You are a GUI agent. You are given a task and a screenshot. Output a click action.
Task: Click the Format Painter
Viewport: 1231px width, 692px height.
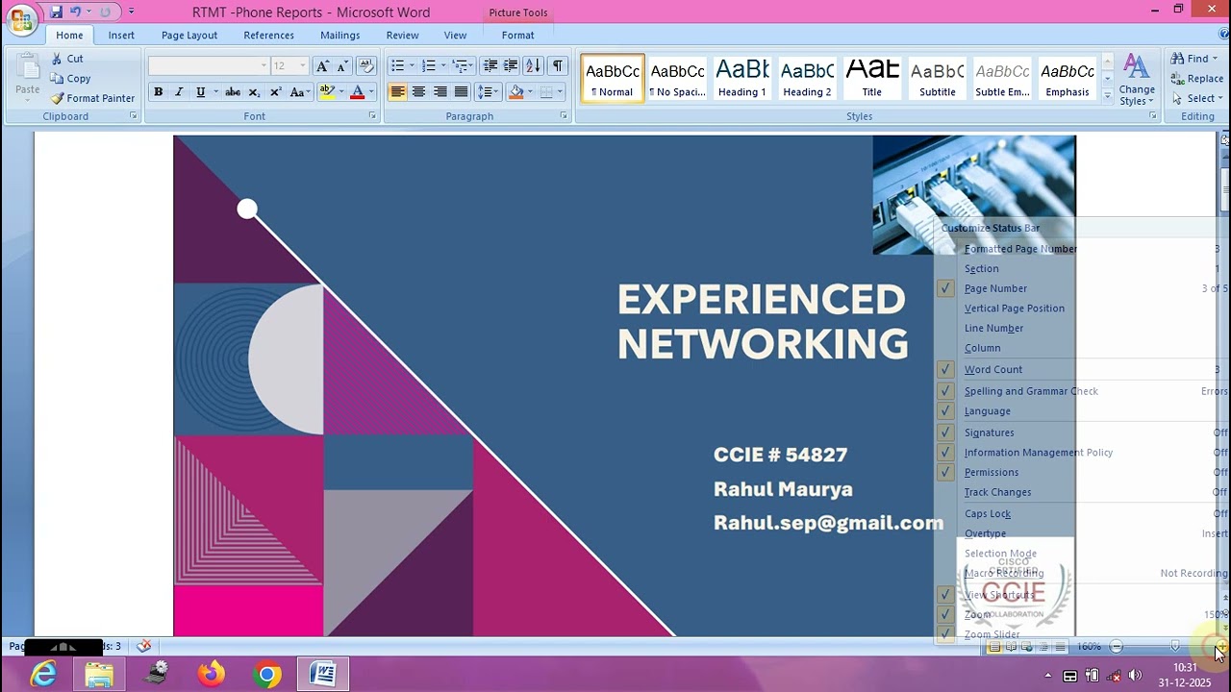(x=92, y=98)
